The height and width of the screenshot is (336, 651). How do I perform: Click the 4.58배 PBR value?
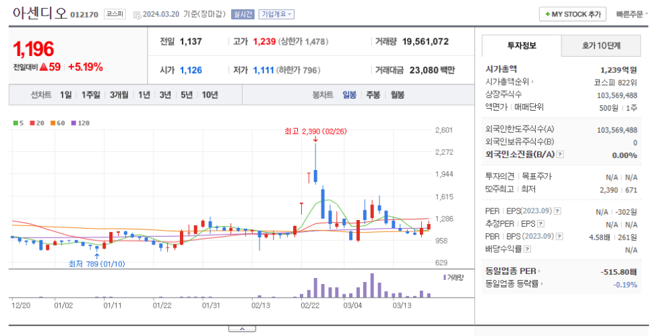point(600,237)
